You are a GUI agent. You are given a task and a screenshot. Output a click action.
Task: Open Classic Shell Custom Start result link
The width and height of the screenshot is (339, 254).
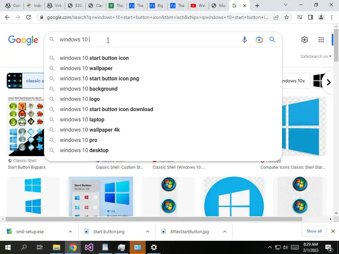120,167
